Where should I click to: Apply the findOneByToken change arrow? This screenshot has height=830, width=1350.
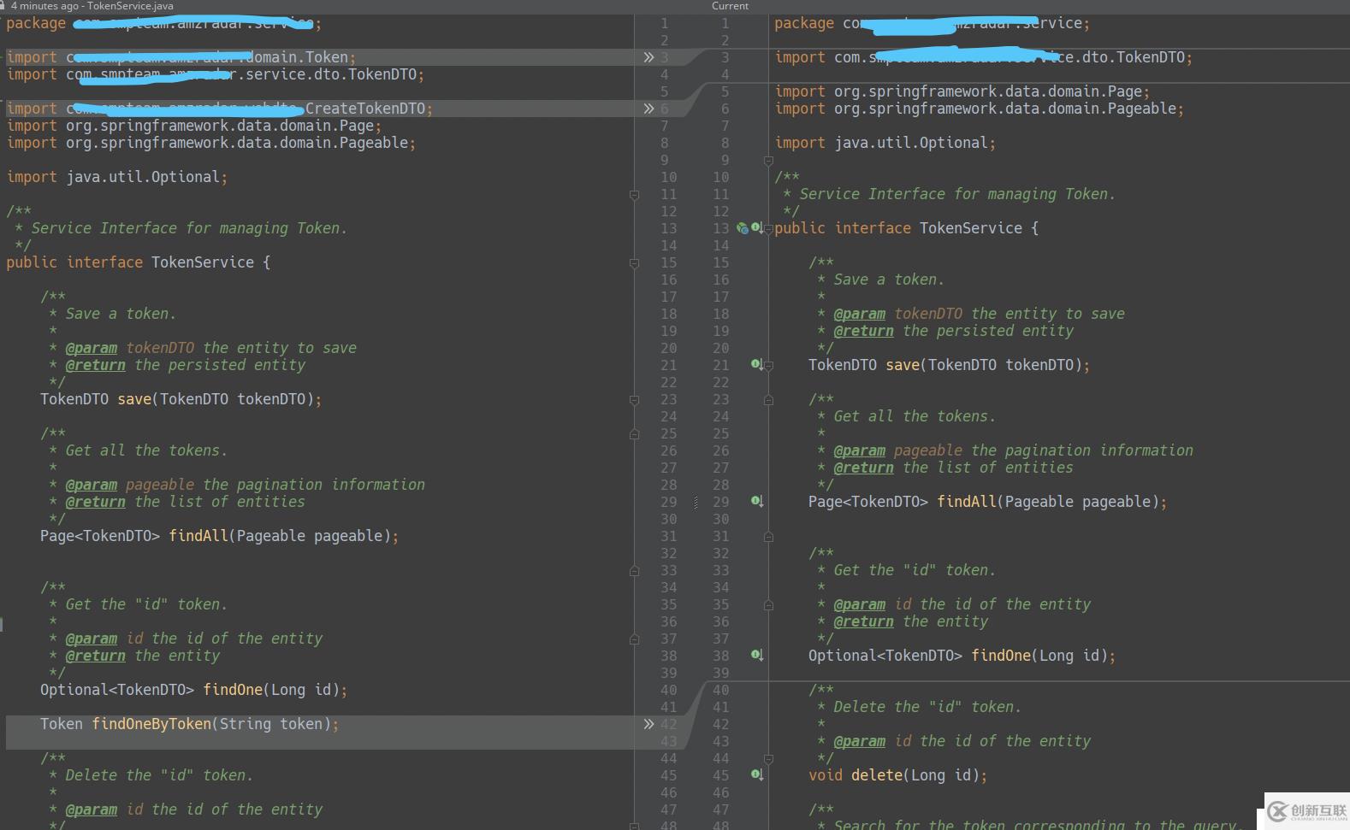pyautogui.click(x=648, y=724)
